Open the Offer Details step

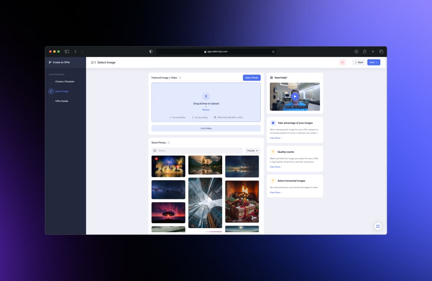click(62, 101)
